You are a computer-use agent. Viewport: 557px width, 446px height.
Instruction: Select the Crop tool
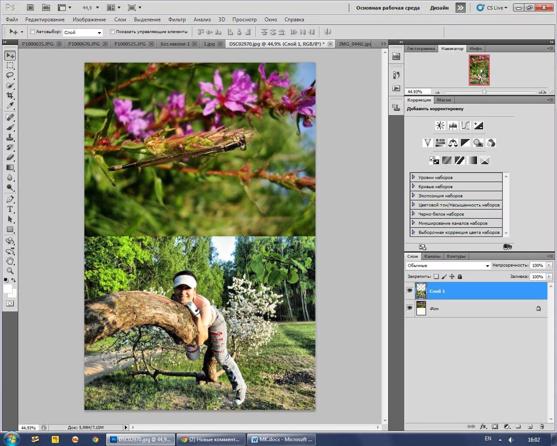click(x=10, y=96)
